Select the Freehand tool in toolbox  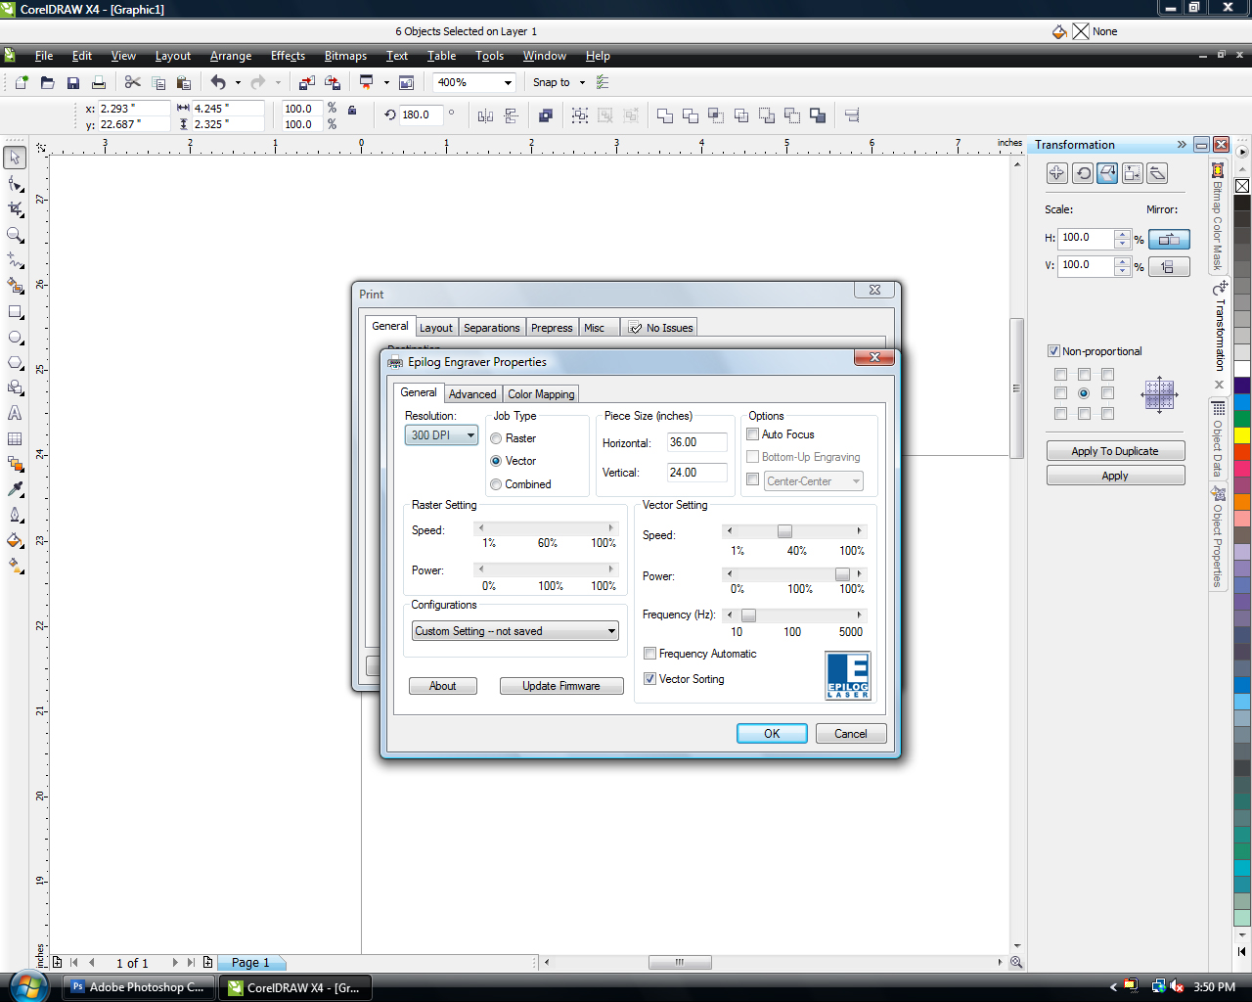click(15, 260)
